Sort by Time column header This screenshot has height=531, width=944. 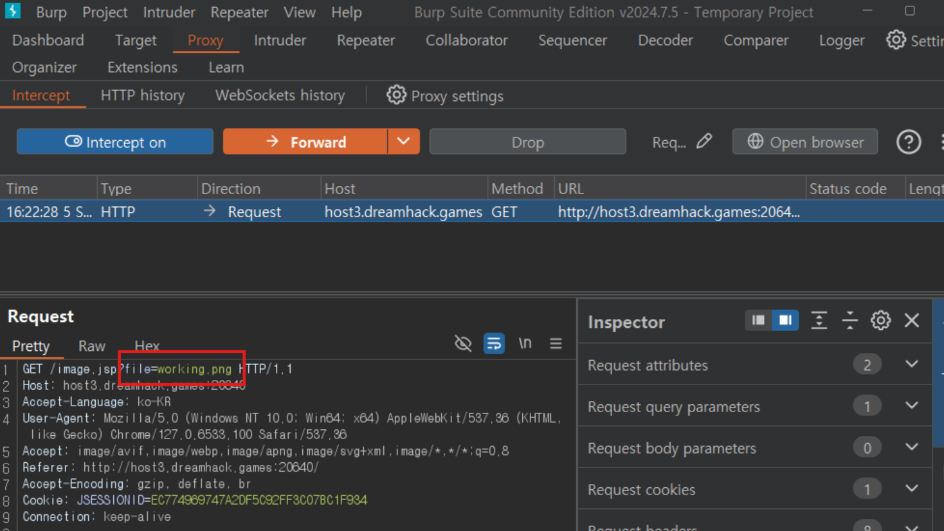[49, 188]
